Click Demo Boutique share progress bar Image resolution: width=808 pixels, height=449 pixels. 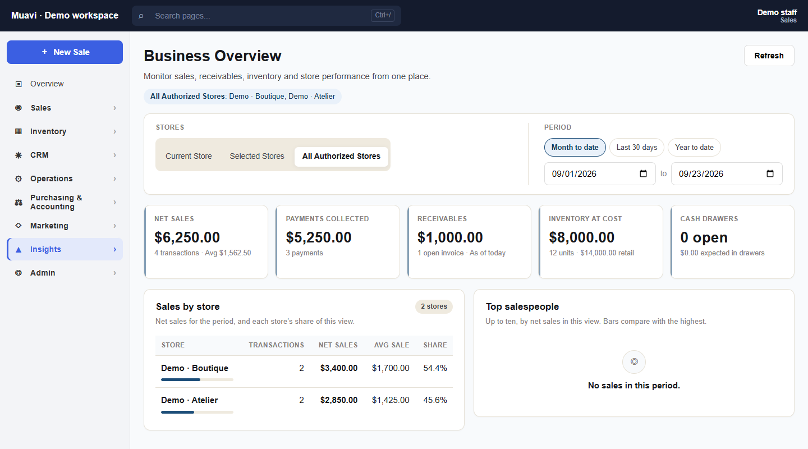tap(197, 380)
